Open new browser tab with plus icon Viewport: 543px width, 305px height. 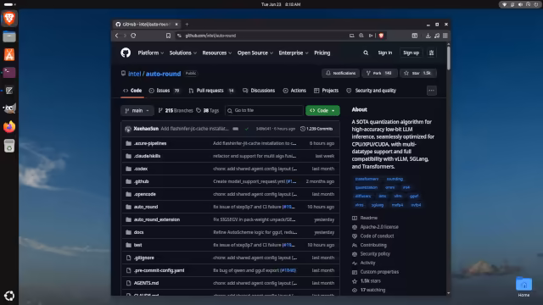click(187, 25)
